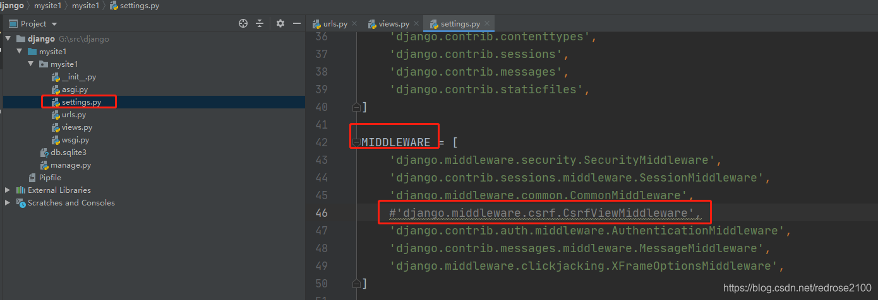Open Project panel settings gear
This screenshot has width=878, height=300.
[x=280, y=23]
